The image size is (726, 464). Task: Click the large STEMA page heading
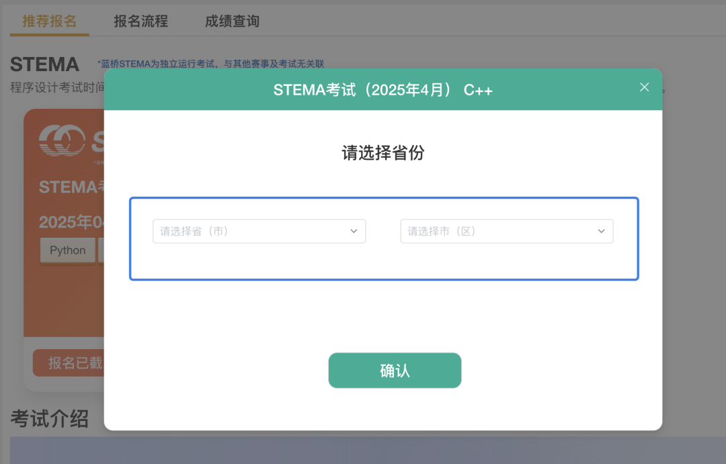point(44,64)
